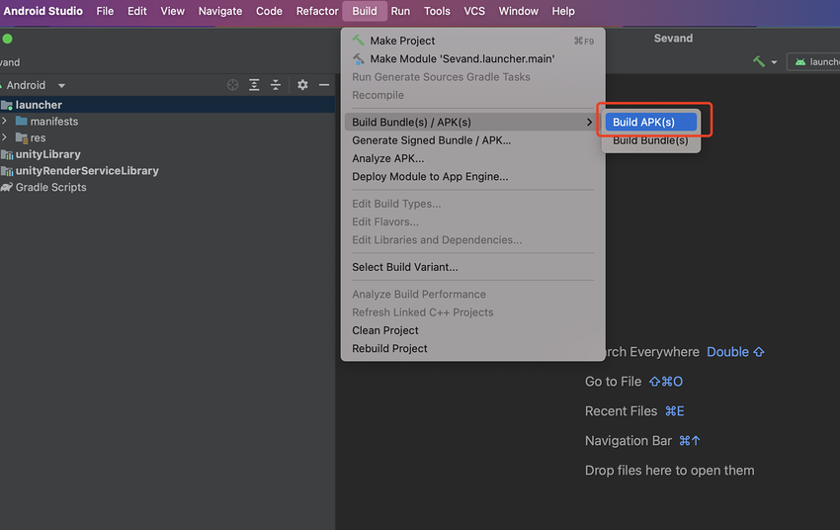840x530 pixels.
Task: Expand the res folder
Action: (x=5, y=138)
